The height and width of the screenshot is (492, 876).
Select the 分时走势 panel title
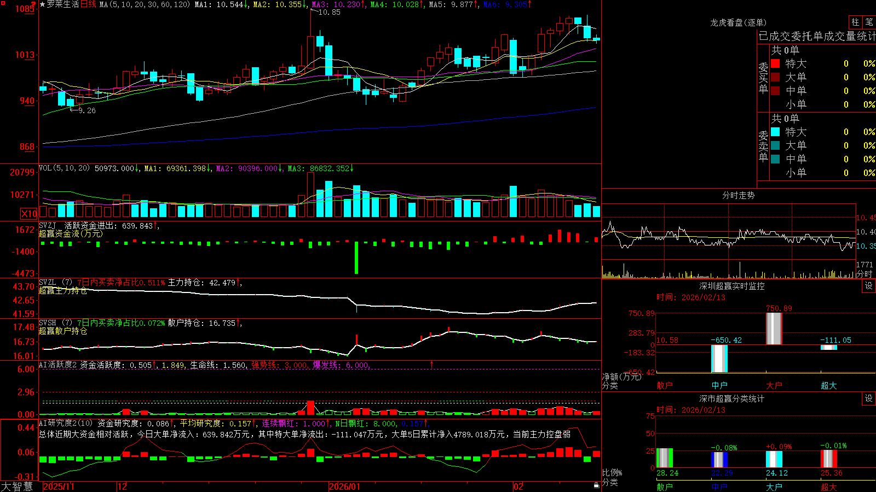coord(738,195)
